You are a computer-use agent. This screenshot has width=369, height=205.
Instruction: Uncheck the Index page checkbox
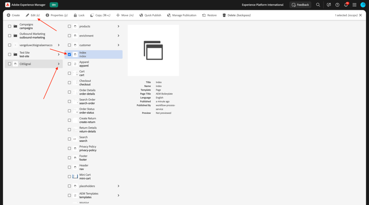coord(69,54)
